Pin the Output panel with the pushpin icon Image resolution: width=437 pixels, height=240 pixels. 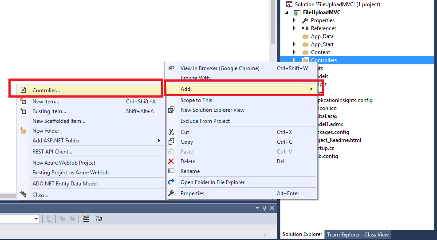264,208
